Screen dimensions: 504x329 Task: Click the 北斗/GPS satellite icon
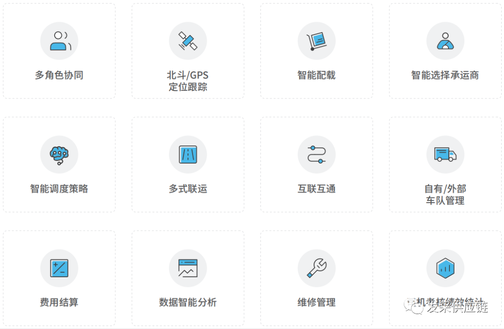[188, 41]
